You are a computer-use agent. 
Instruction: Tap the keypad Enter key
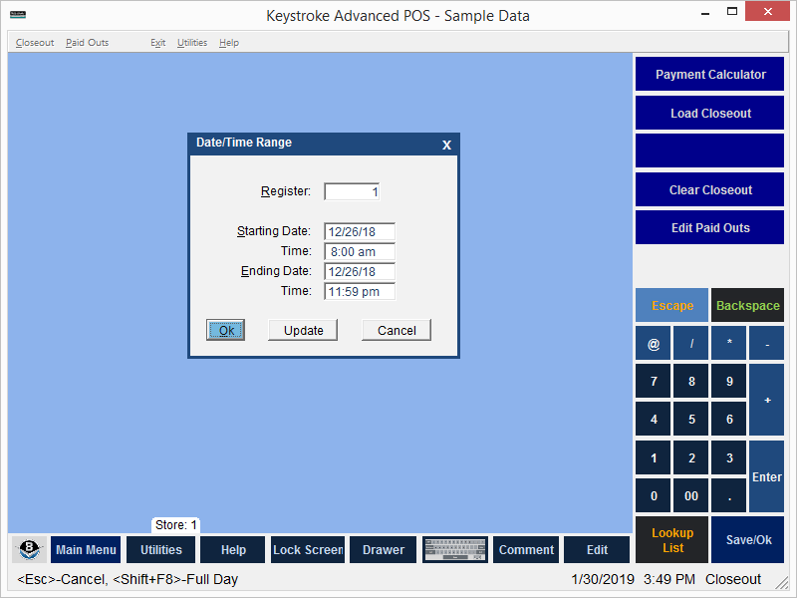(766, 476)
